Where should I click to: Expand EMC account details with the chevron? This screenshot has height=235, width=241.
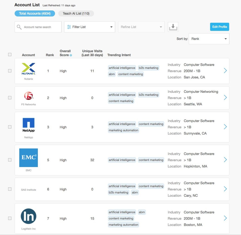[x=225, y=159]
